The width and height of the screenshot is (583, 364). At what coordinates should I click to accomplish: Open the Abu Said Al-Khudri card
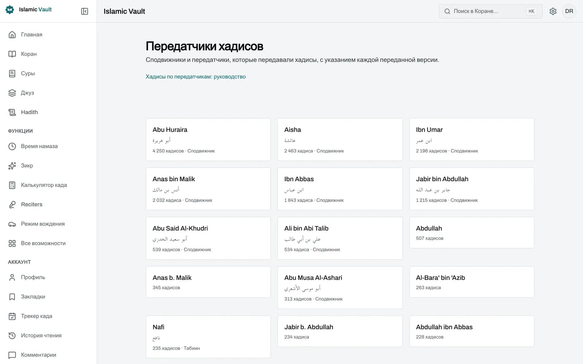tap(208, 238)
